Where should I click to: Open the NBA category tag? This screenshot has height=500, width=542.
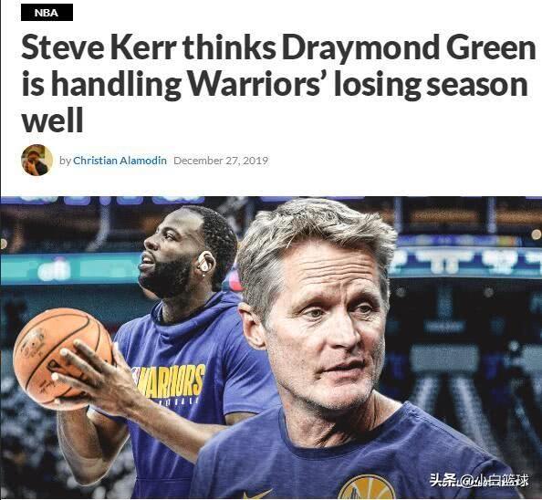[47, 13]
